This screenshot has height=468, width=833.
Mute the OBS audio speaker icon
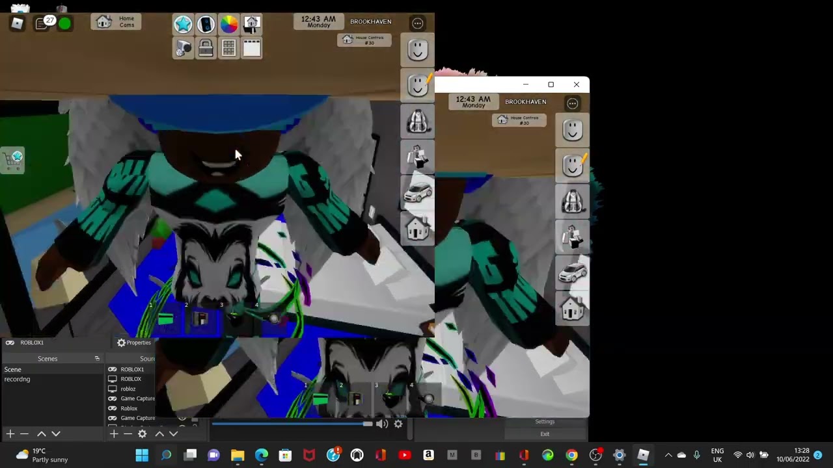382,424
